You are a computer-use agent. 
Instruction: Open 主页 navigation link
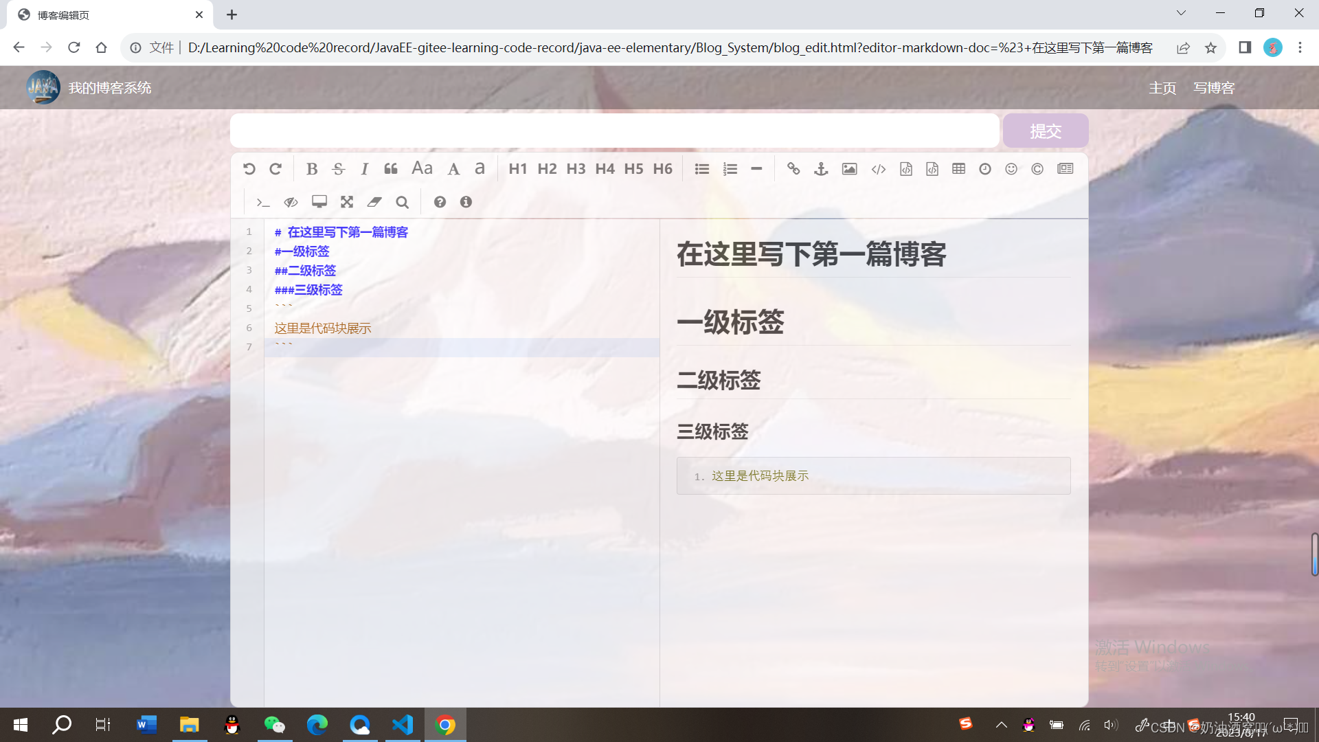pos(1162,88)
